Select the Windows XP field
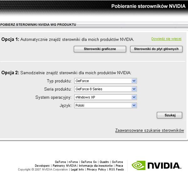This screenshot has height=173, width=188. point(106,97)
